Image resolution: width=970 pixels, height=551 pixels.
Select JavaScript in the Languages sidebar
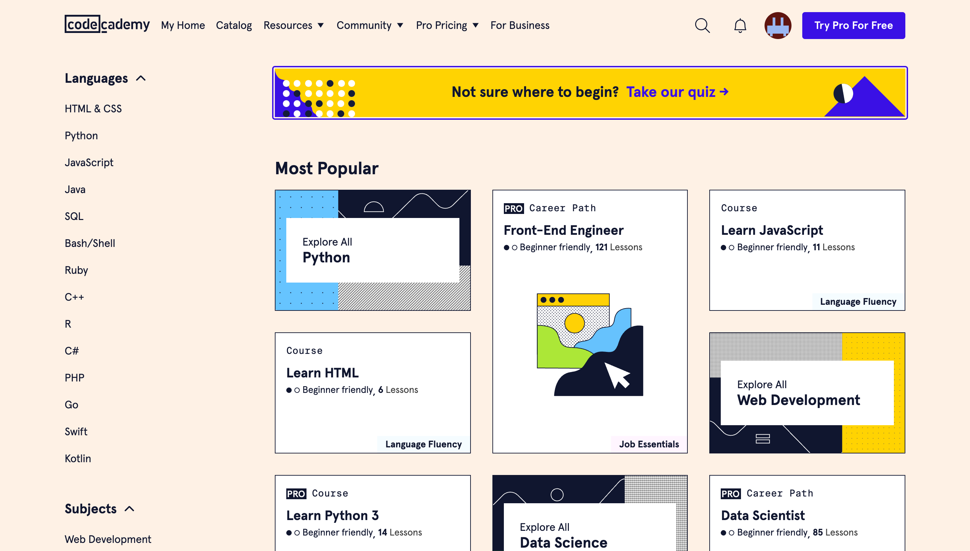(x=89, y=162)
